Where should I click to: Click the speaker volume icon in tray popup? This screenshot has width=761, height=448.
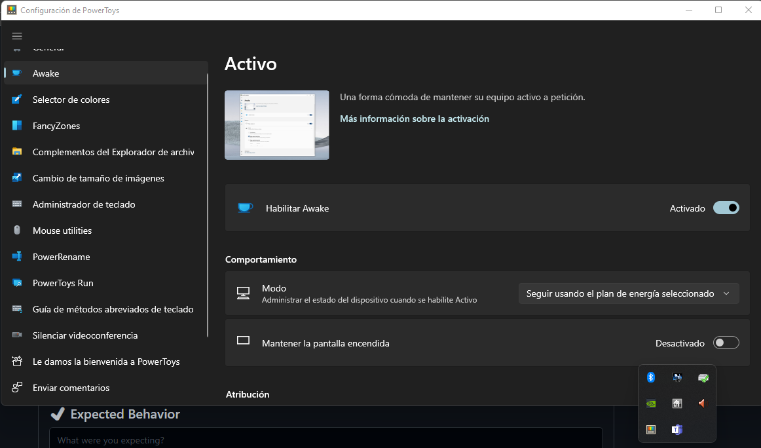click(702, 403)
